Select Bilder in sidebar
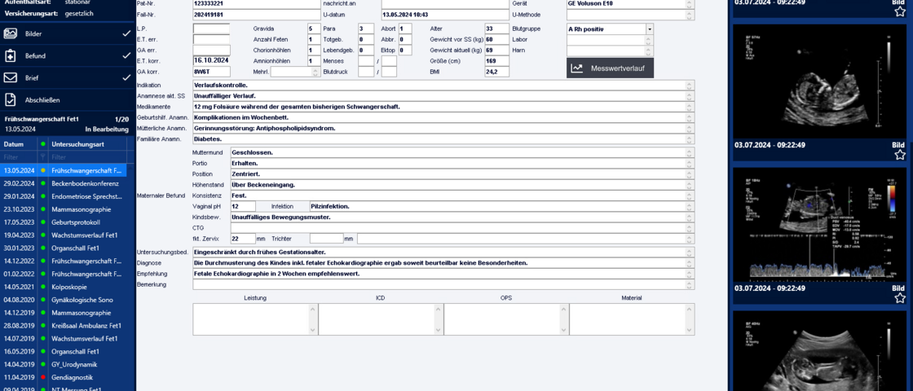This screenshot has height=391, width=913. point(67,33)
